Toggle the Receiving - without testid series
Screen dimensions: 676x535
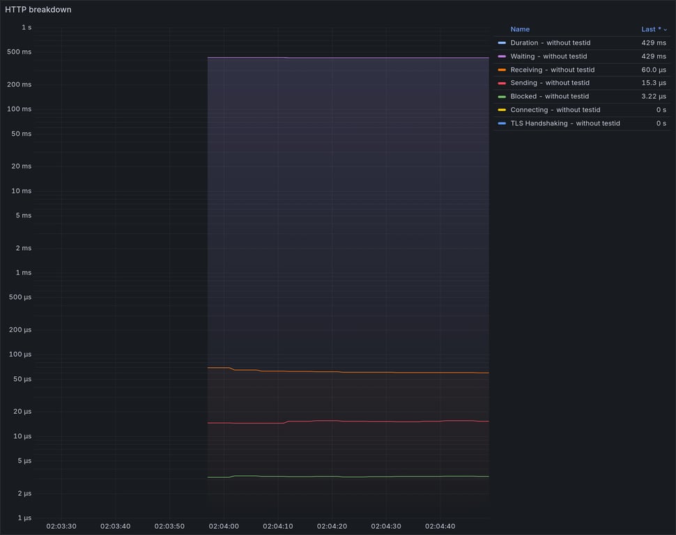(x=552, y=70)
